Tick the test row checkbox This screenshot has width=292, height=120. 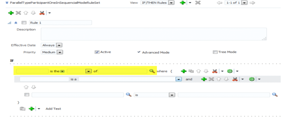27,95
